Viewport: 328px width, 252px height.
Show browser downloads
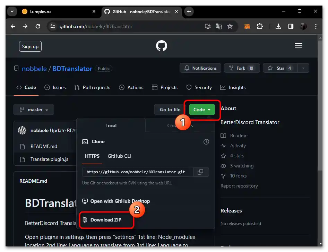278,26
